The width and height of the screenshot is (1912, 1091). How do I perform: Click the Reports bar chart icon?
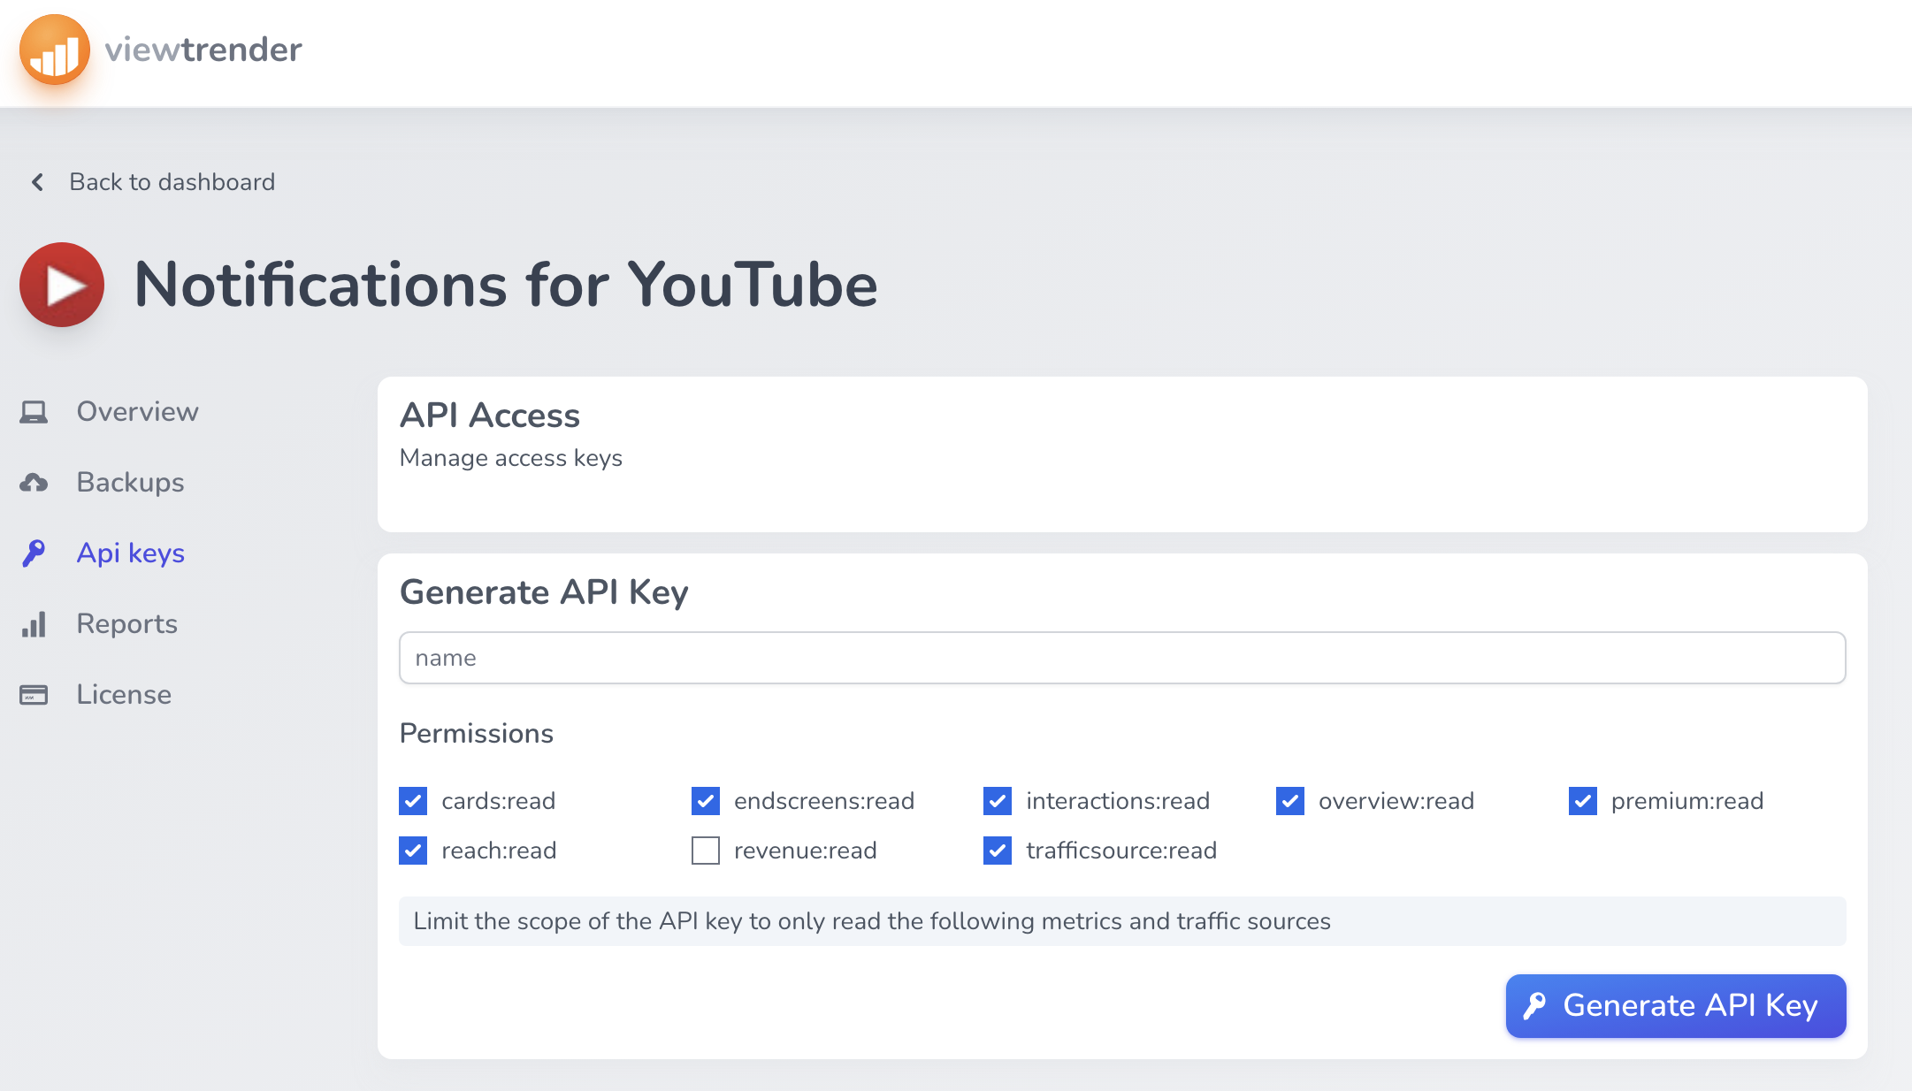tap(34, 623)
